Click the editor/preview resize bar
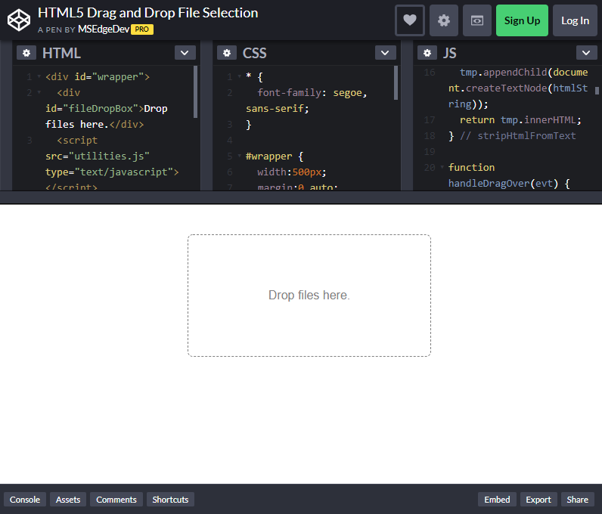This screenshot has width=602, height=514. click(301, 198)
